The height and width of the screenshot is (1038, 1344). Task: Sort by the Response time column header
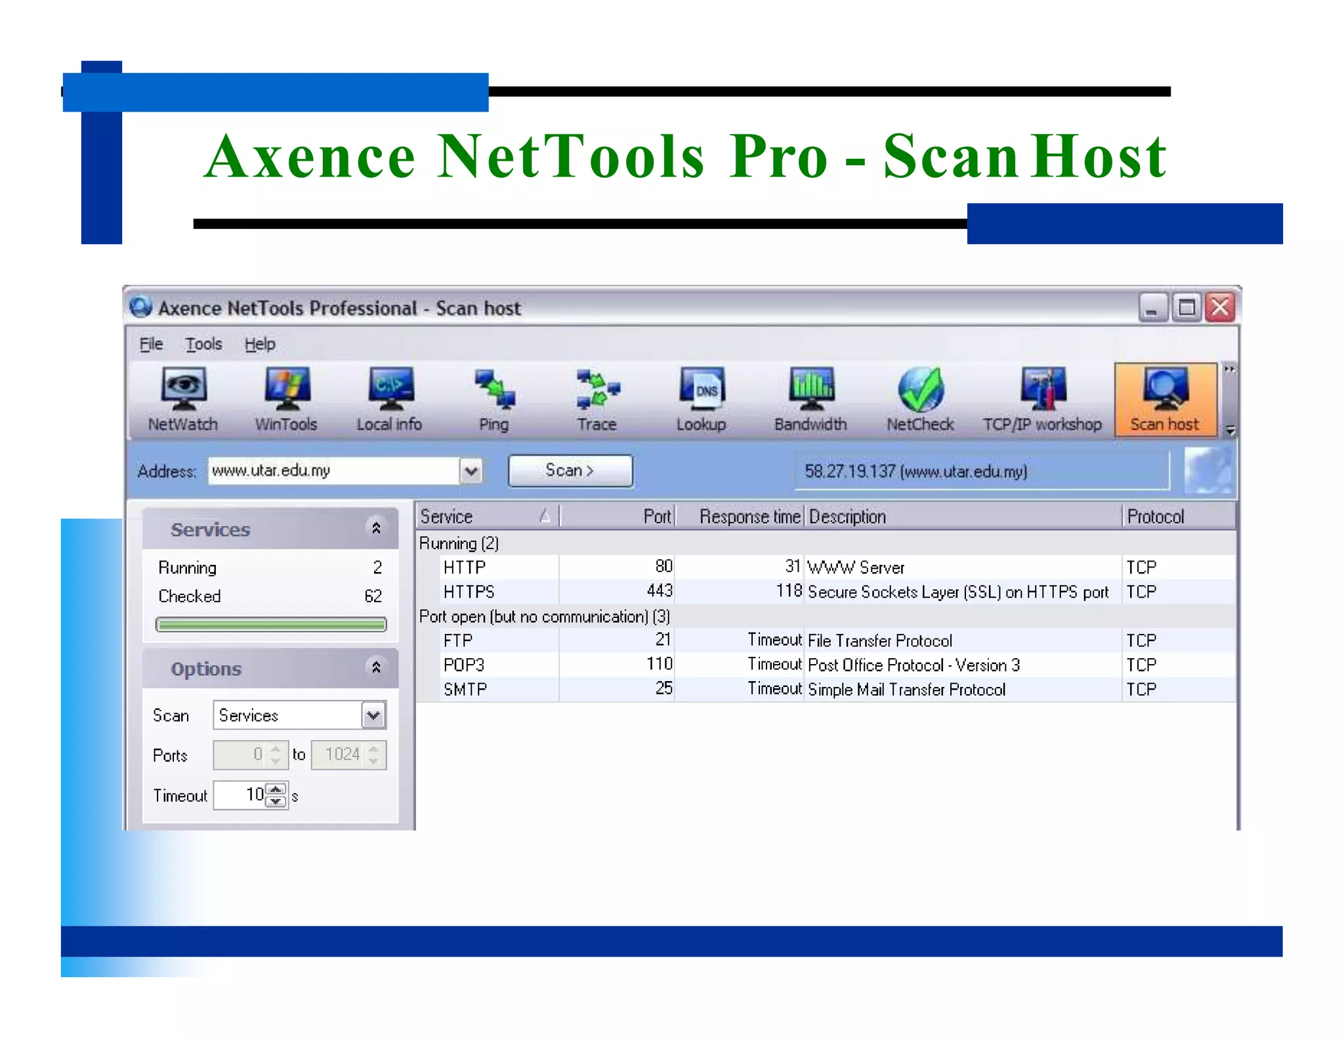pyautogui.click(x=740, y=516)
